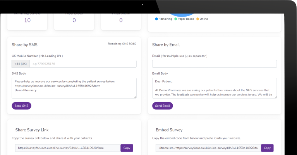
Task: Click the Share by Email heading
Action: [166, 45]
